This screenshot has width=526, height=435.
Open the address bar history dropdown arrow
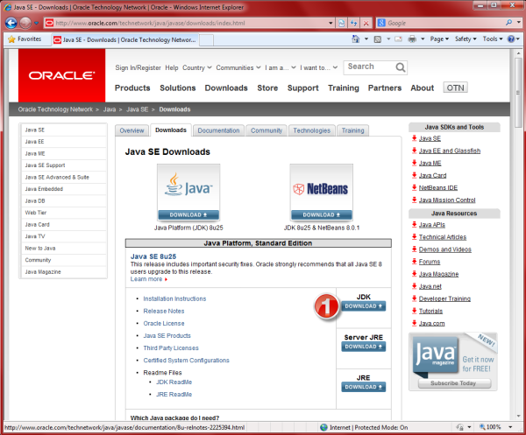331,23
